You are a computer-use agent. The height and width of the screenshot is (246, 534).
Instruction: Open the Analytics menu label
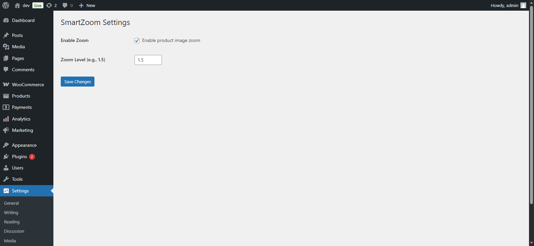pos(21,119)
